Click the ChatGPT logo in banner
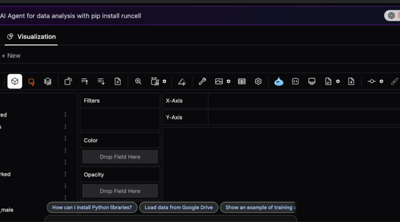The height and width of the screenshot is (222, 400). click(391, 15)
